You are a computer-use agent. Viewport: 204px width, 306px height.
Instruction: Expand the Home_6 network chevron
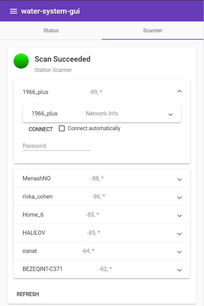(179, 216)
